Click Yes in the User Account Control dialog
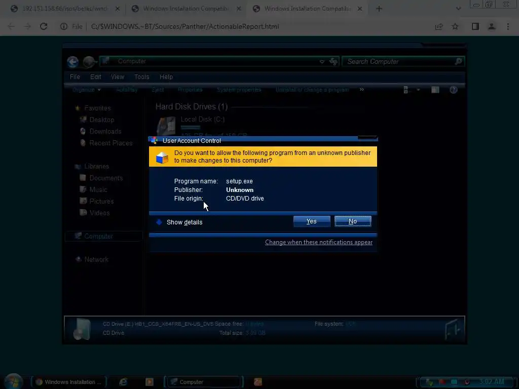This screenshot has height=389, width=519. coord(312,221)
